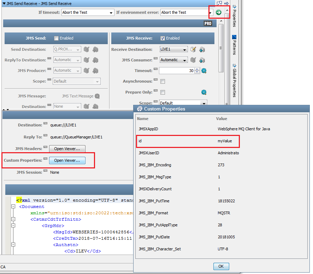
Task: Click the PRO badge icon
Action: (x=208, y=23)
